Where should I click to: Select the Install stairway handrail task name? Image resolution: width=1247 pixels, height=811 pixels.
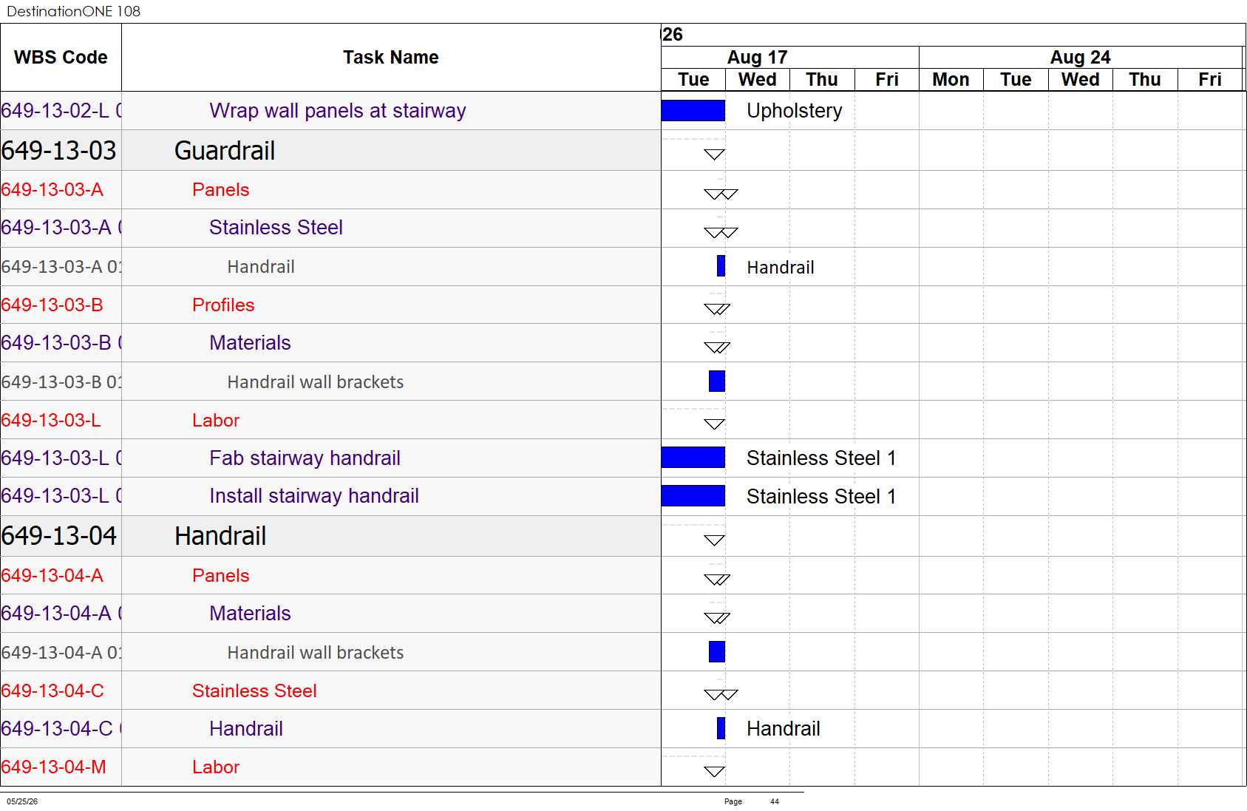314,495
